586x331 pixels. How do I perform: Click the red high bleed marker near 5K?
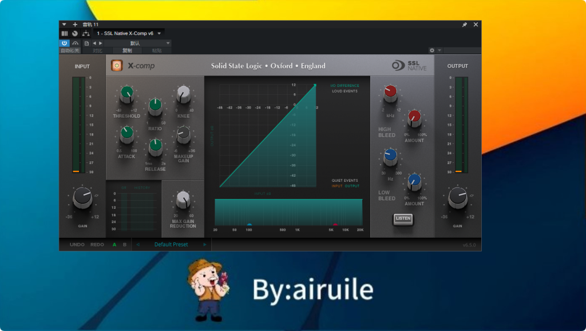(335, 225)
